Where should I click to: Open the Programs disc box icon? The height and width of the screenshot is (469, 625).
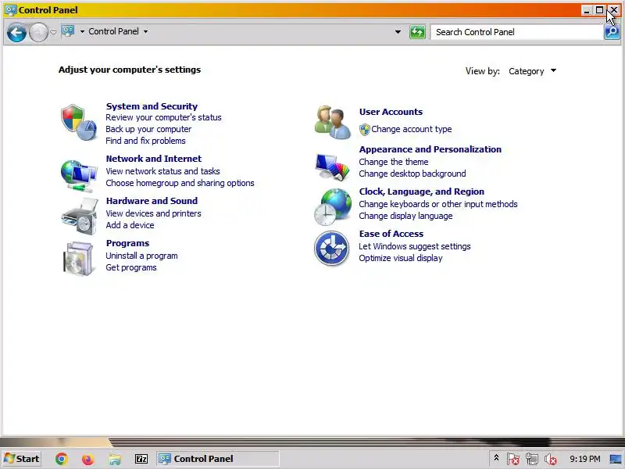78,259
